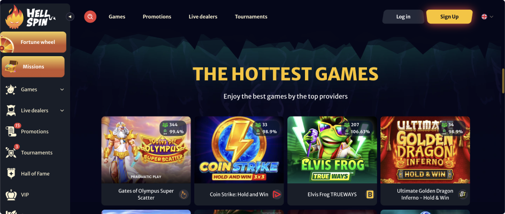Click the red search magnifier icon

[90, 17]
